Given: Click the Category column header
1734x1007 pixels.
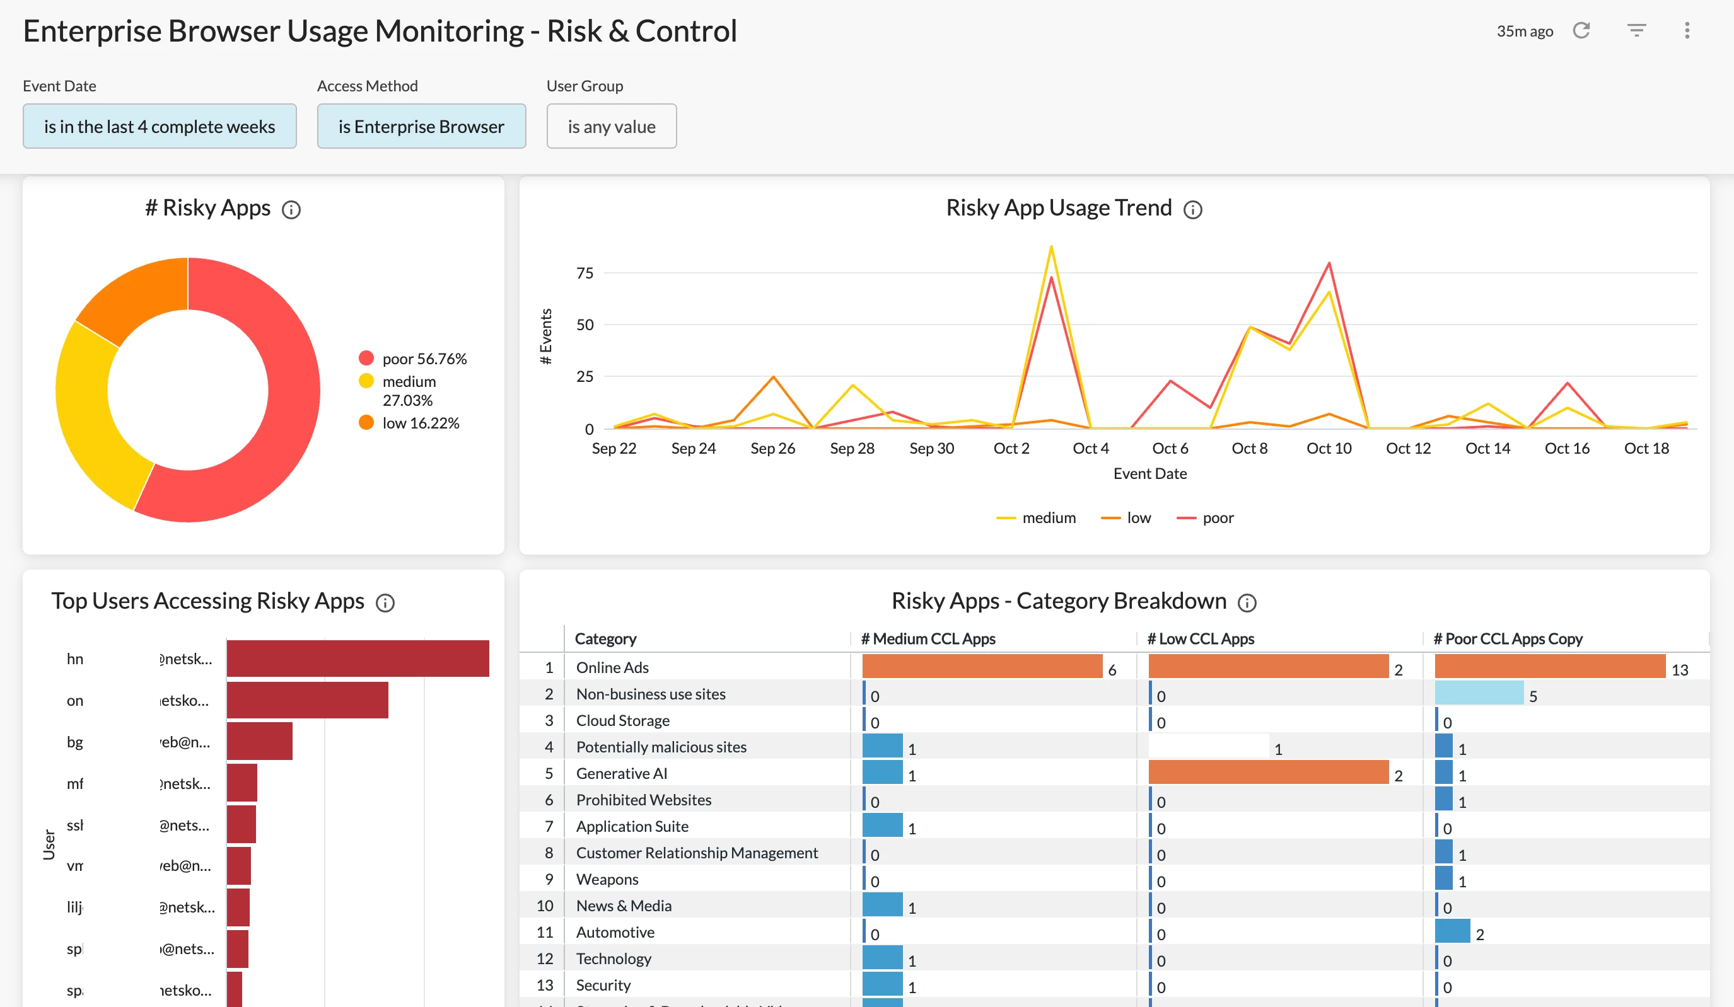Looking at the screenshot, I should coord(605,638).
